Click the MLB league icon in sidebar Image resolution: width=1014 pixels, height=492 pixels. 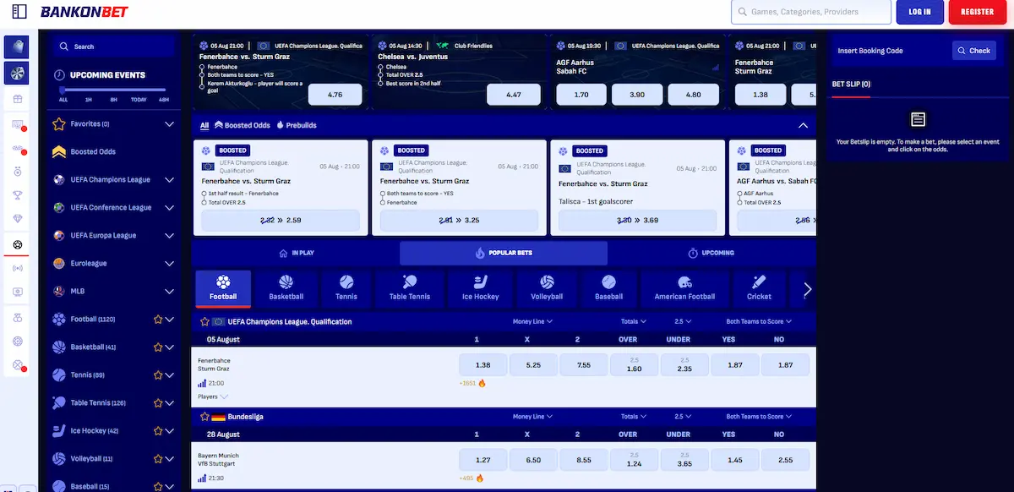(59, 292)
